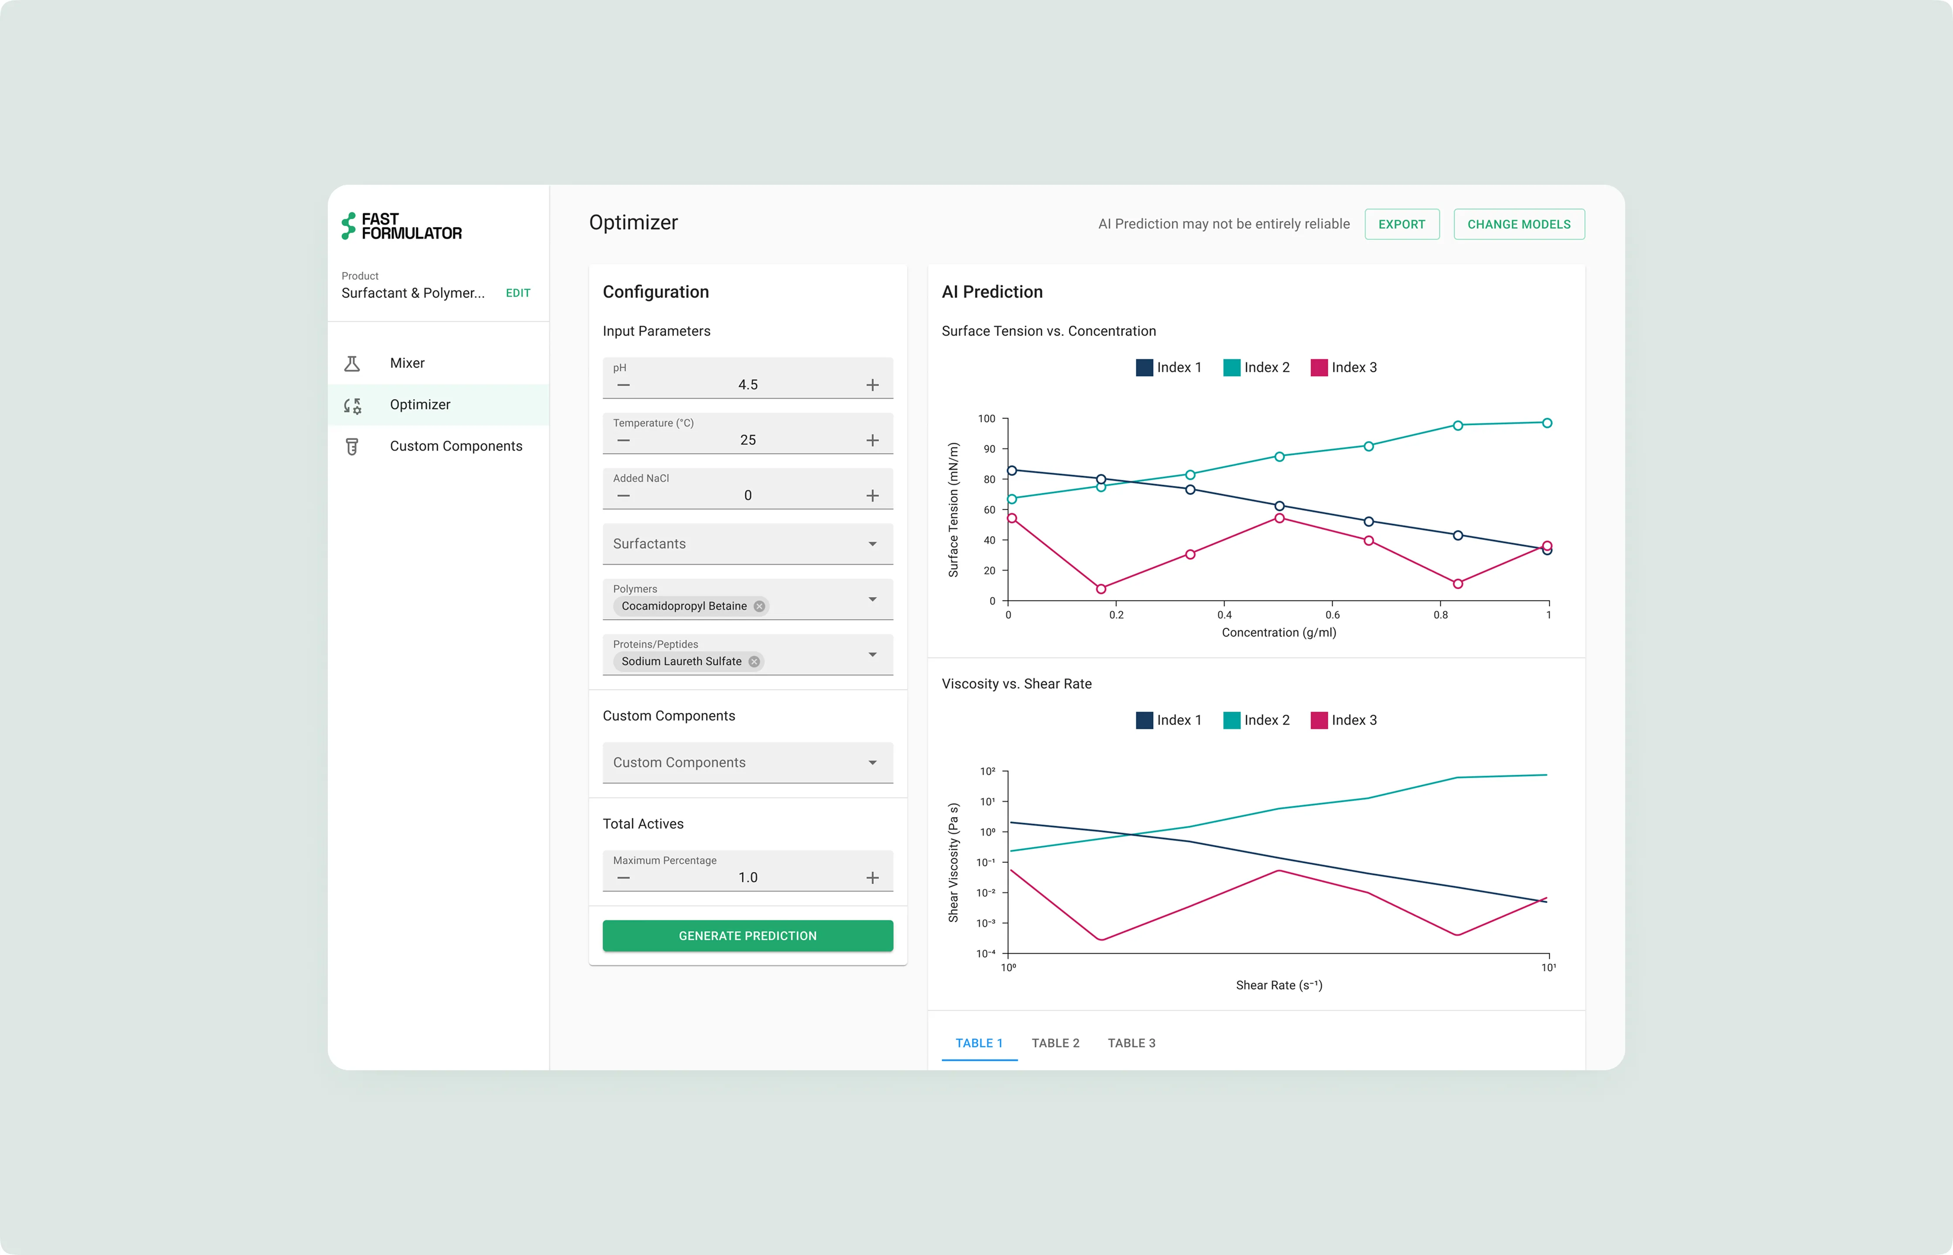Open Custom Components in the sidebar
The width and height of the screenshot is (1953, 1255).
[x=439, y=447]
